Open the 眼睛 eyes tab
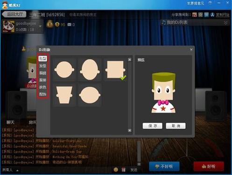The height and width of the screenshot is (175, 232). click(x=43, y=73)
